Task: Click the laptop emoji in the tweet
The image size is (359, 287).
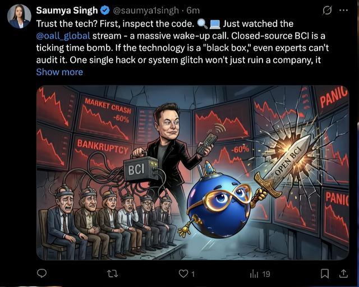Action: point(215,24)
